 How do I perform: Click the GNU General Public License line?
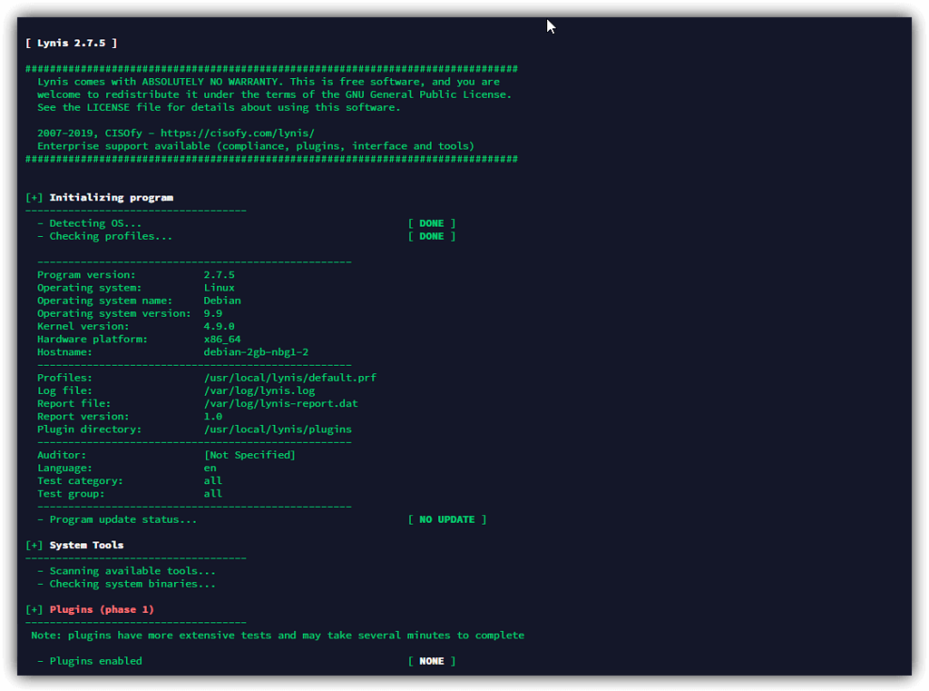point(274,94)
